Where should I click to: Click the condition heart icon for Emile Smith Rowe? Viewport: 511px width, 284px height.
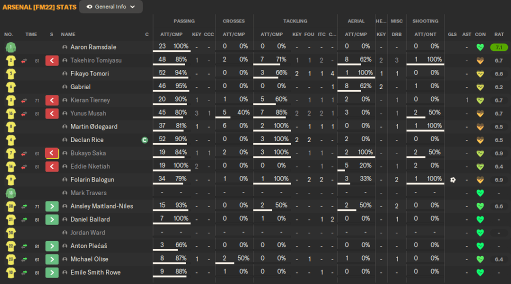coord(480,272)
